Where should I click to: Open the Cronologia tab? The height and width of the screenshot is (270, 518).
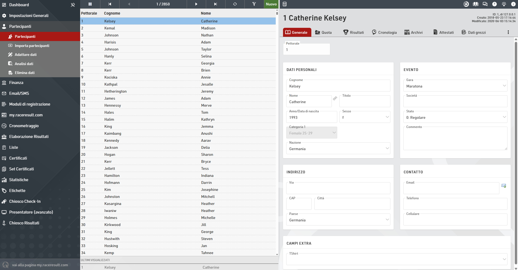(x=384, y=32)
